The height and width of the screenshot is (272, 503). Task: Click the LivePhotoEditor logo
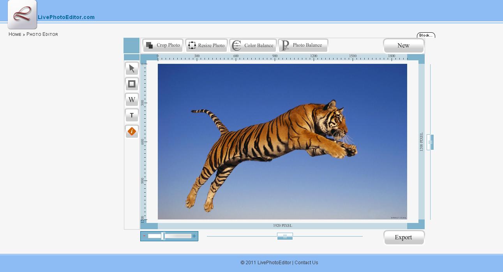pos(22,15)
